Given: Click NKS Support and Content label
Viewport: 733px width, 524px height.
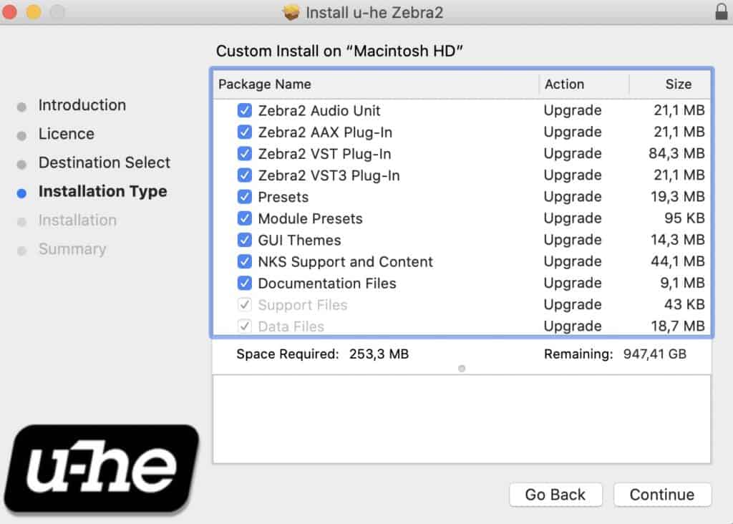Looking at the screenshot, I should [346, 261].
